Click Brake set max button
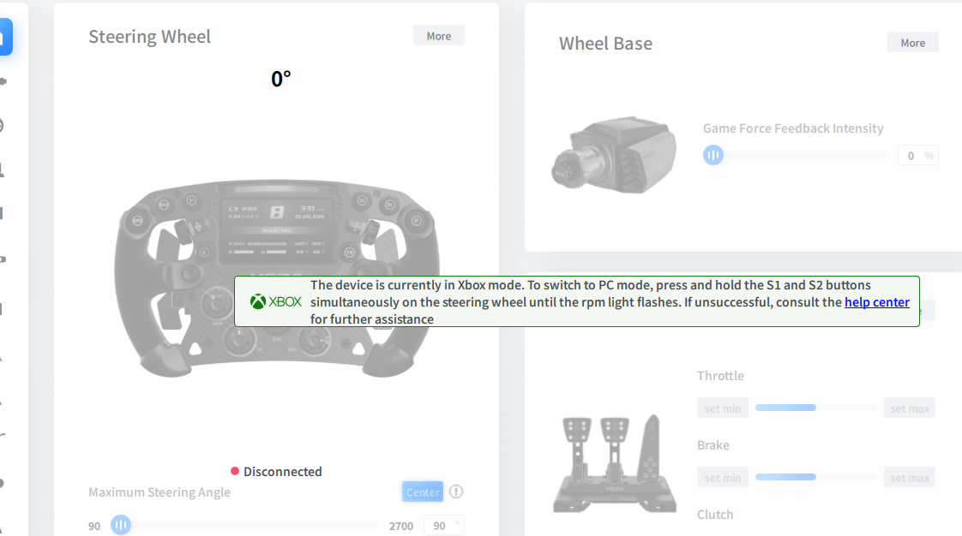Image resolution: width=962 pixels, height=536 pixels. coord(909,478)
